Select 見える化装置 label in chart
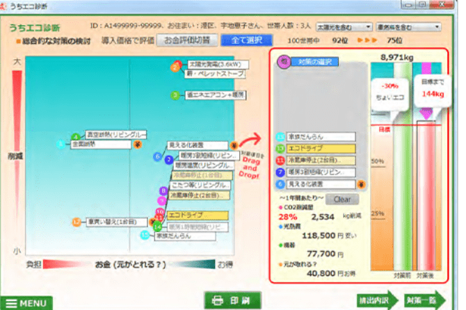The height and width of the screenshot is (310, 466). (198, 145)
